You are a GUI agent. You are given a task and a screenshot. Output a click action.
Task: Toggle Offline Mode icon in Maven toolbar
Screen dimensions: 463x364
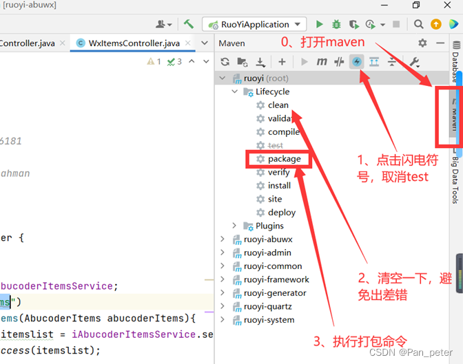tap(339, 62)
